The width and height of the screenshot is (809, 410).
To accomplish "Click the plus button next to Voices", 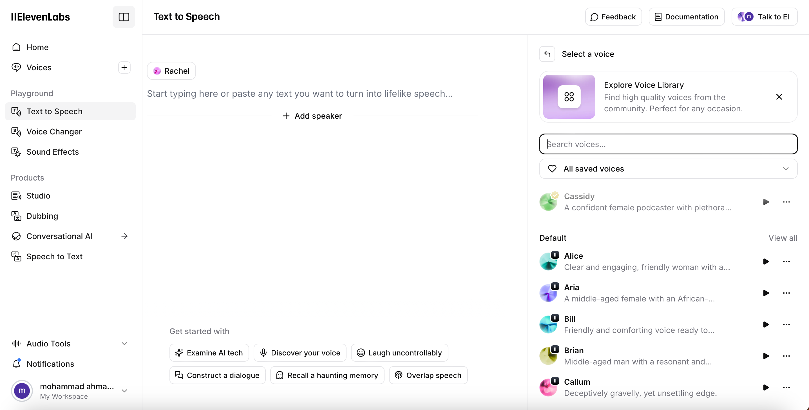I will [x=124, y=67].
